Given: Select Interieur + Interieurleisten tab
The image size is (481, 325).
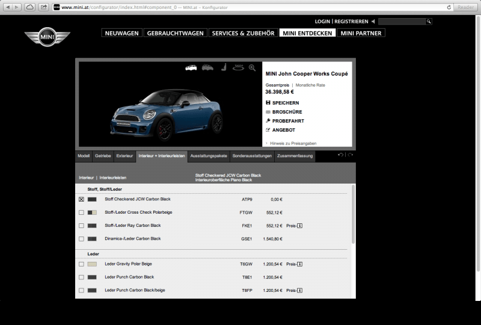Looking at the screenshot, I should point(162,156).
